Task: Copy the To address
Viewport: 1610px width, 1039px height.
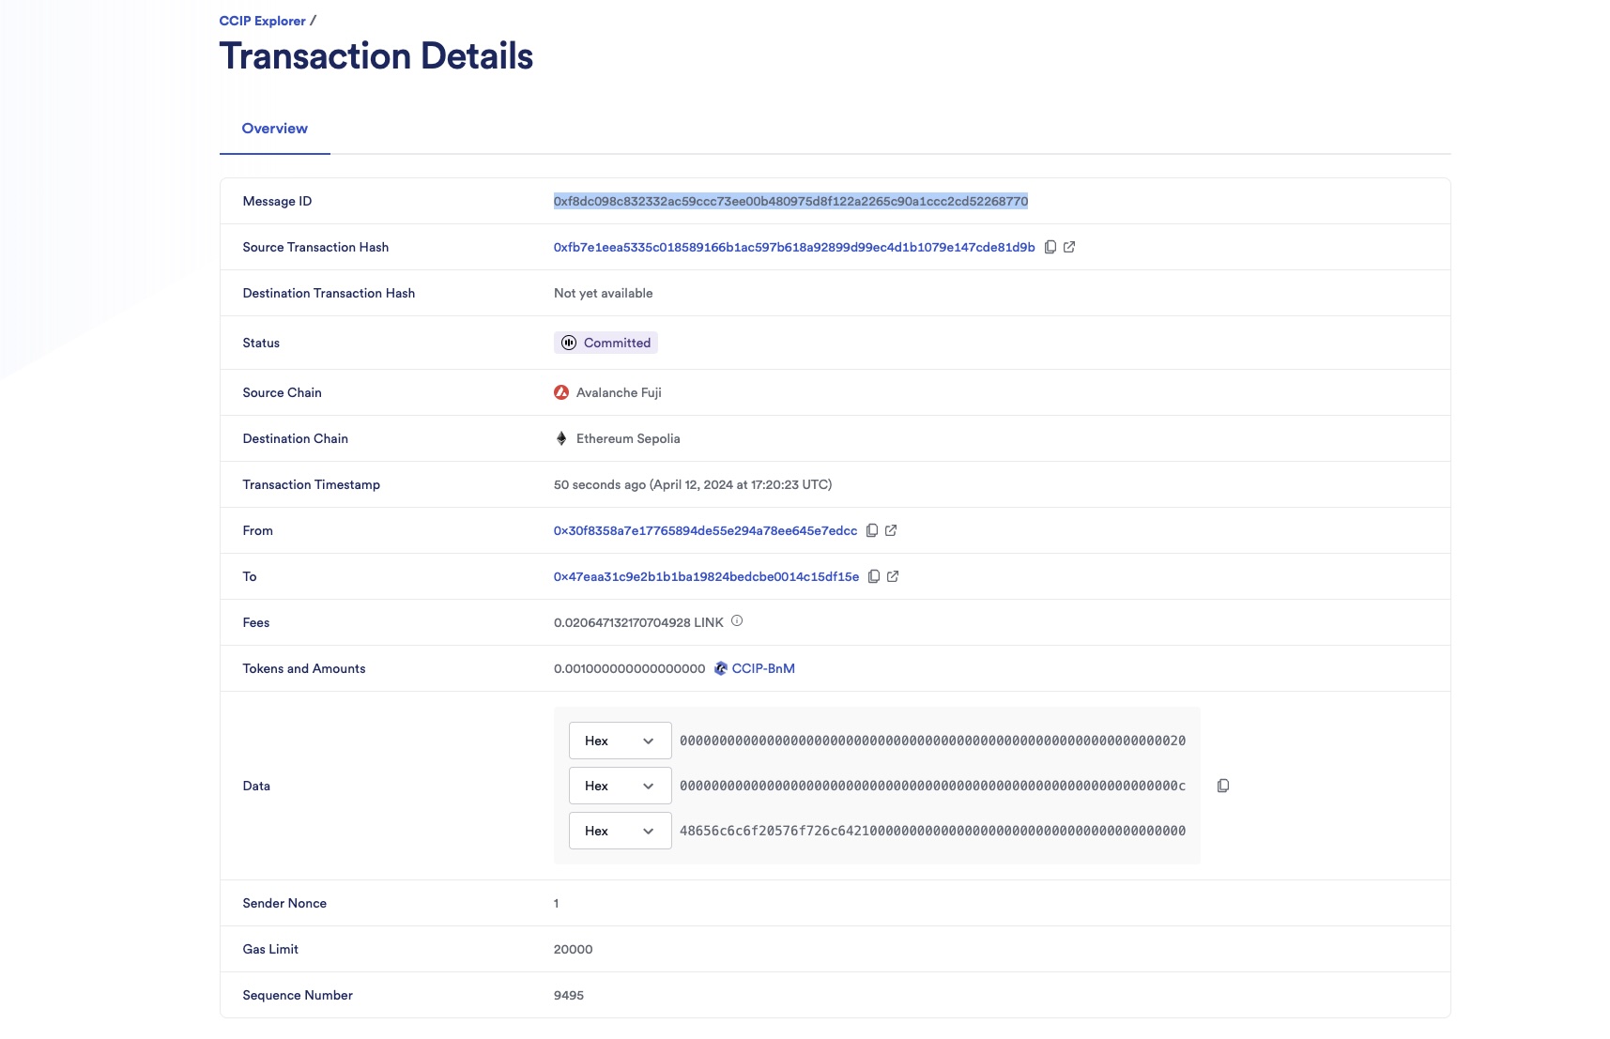Action: point(875,576)
